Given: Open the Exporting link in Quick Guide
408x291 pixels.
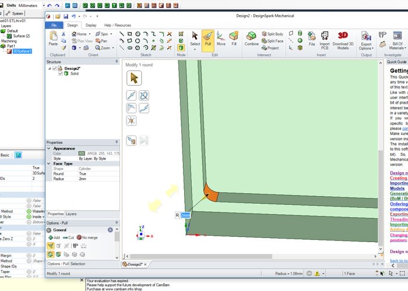Looking at the screenshot, I should point(399,214).
